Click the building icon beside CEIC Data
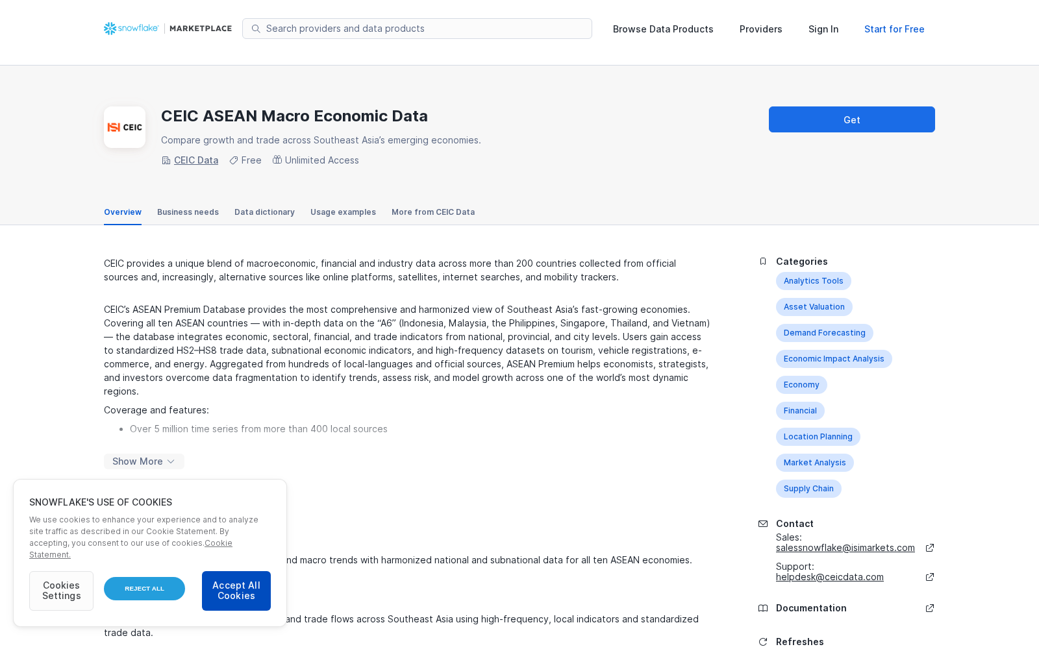The height and width of the screenshot is (649, 1039). tap(166, 160)
